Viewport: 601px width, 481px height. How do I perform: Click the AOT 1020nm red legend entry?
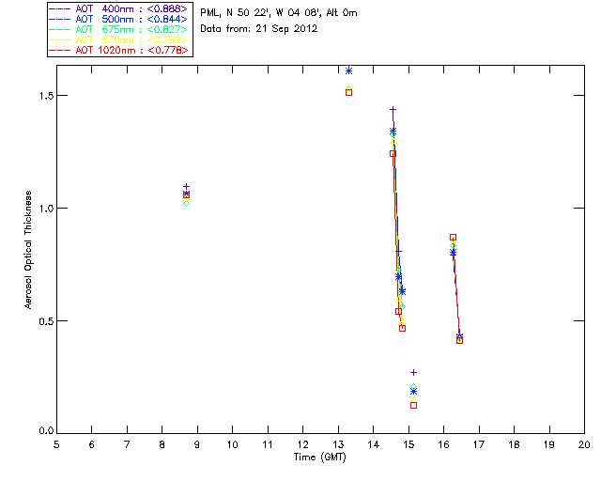point(119,50)
